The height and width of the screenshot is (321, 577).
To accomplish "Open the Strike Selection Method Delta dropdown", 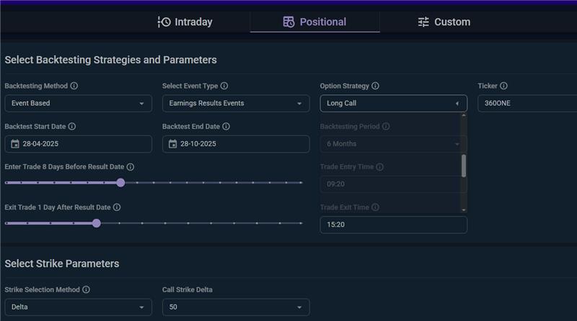I will click(x=78, y=307).
